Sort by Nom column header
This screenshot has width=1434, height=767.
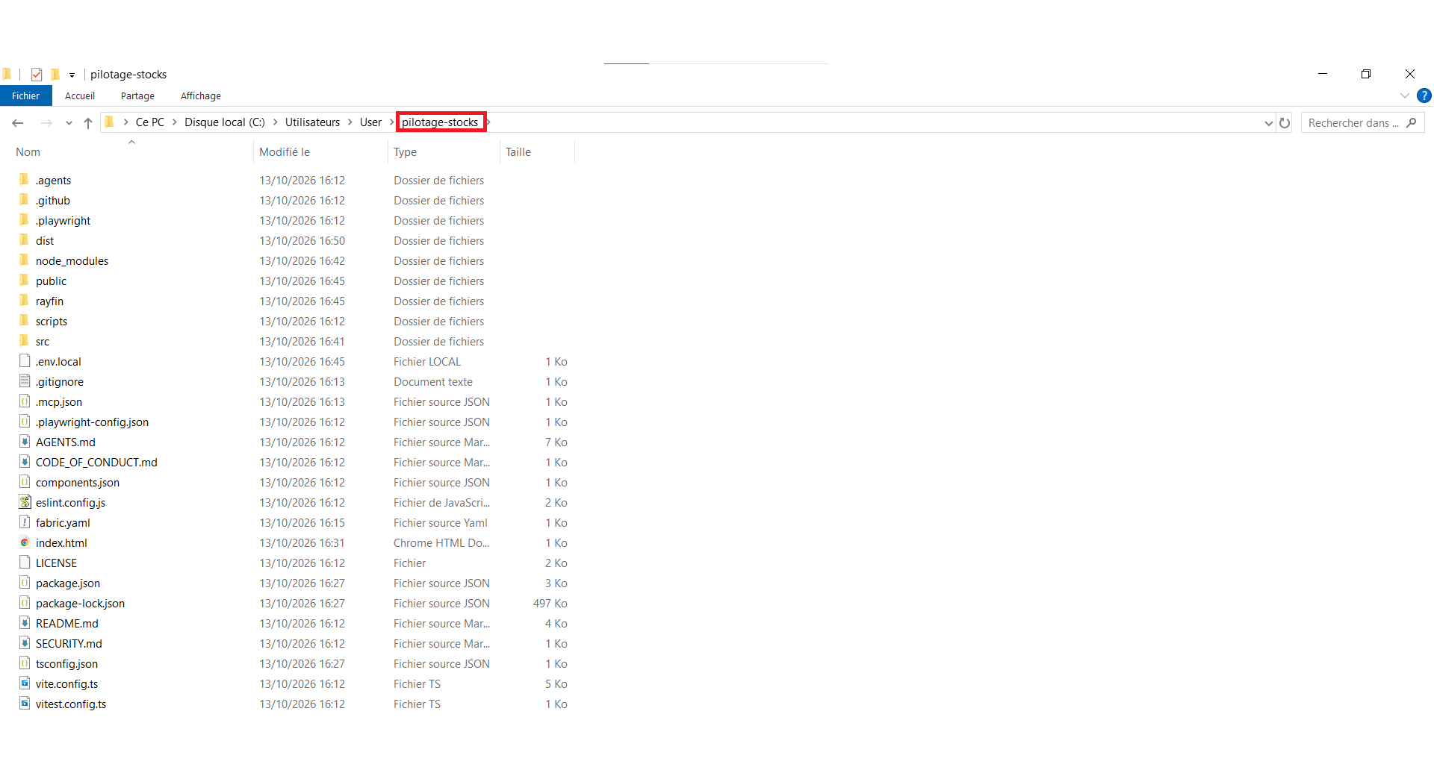pos(28,152)
